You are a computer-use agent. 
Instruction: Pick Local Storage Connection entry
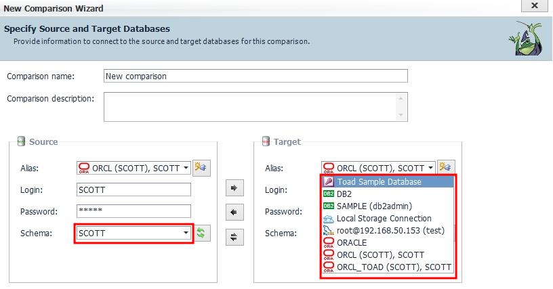pos(384,218)
